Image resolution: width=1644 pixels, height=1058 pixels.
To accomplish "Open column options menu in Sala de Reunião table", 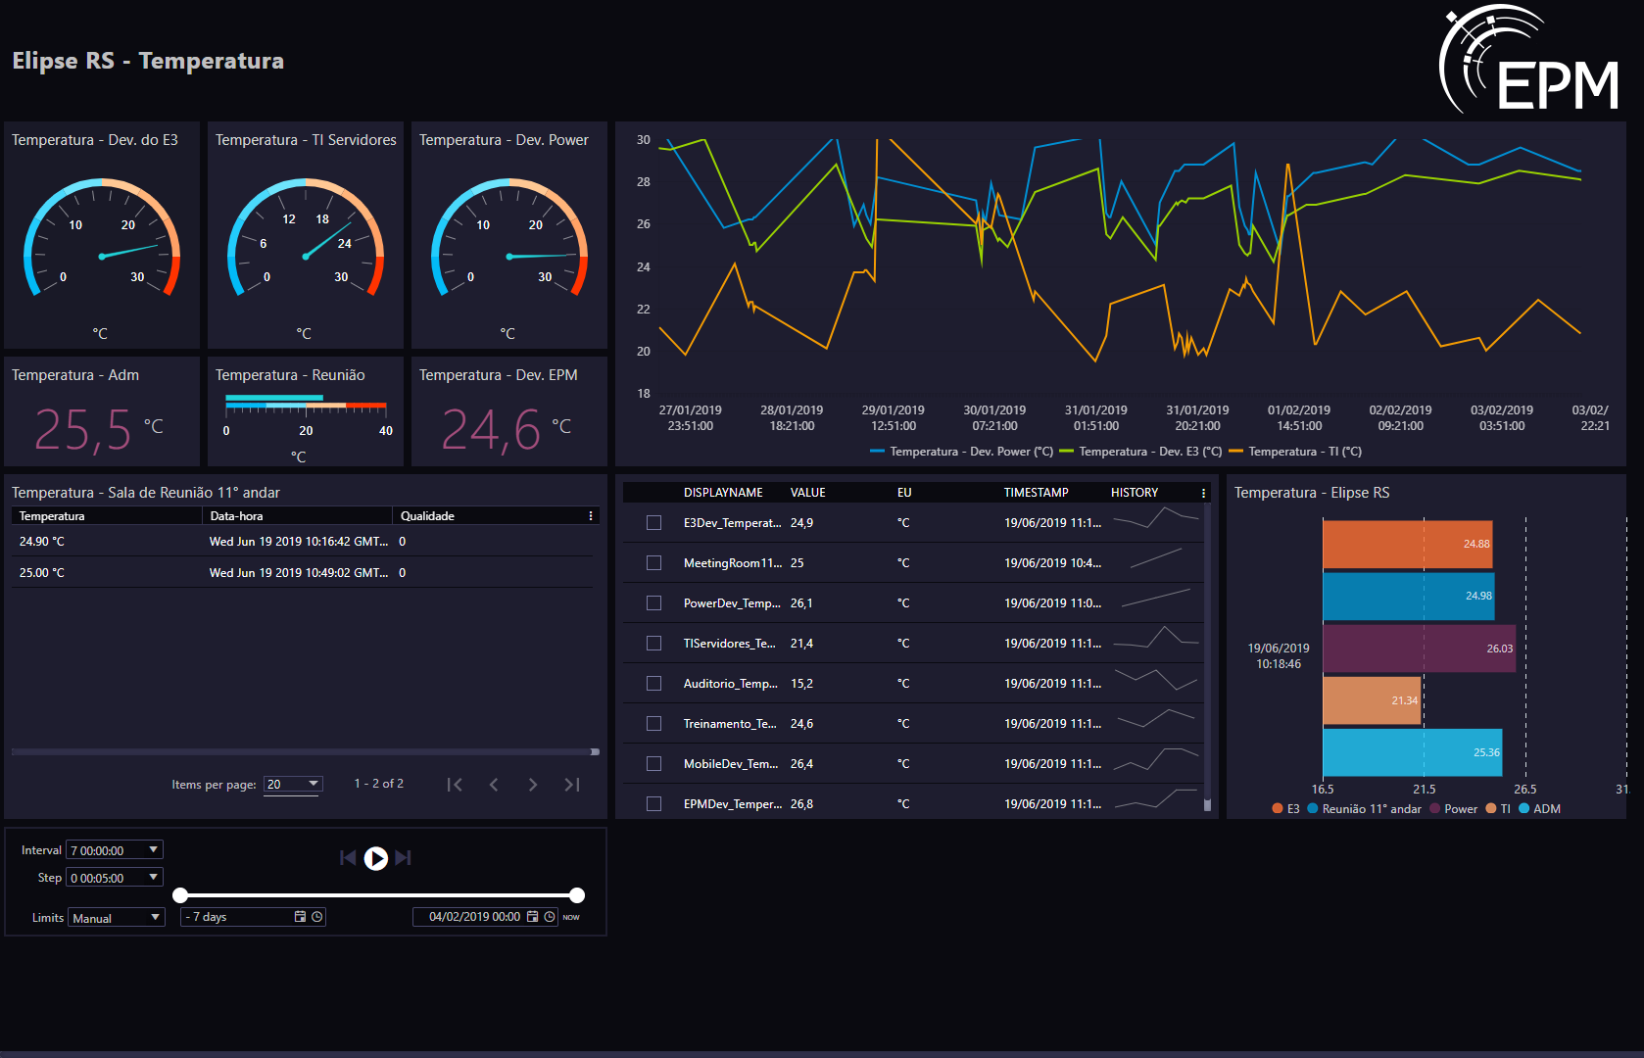I will (590, 516).
